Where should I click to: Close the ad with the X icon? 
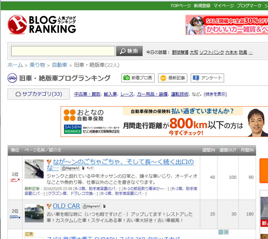tap(226, 232)
